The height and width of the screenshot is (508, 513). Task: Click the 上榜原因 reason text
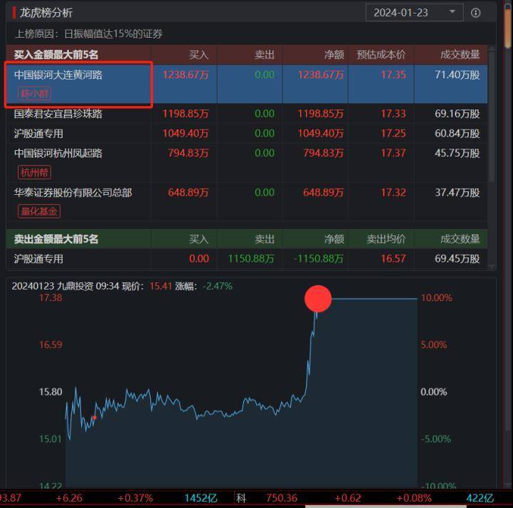coord(89,33)
